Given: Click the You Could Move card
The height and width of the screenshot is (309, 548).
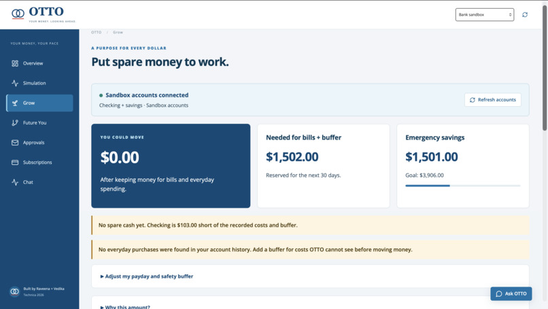Looking at the screenshot, I should 171,166.
